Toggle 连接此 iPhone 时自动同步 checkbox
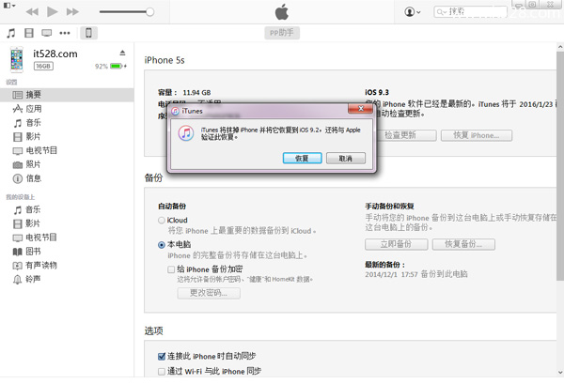This screenshot has height=384, width=564. (x=162, y=357)
